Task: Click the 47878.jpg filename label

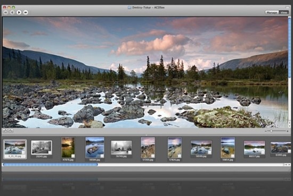Action: pos(68,160)
